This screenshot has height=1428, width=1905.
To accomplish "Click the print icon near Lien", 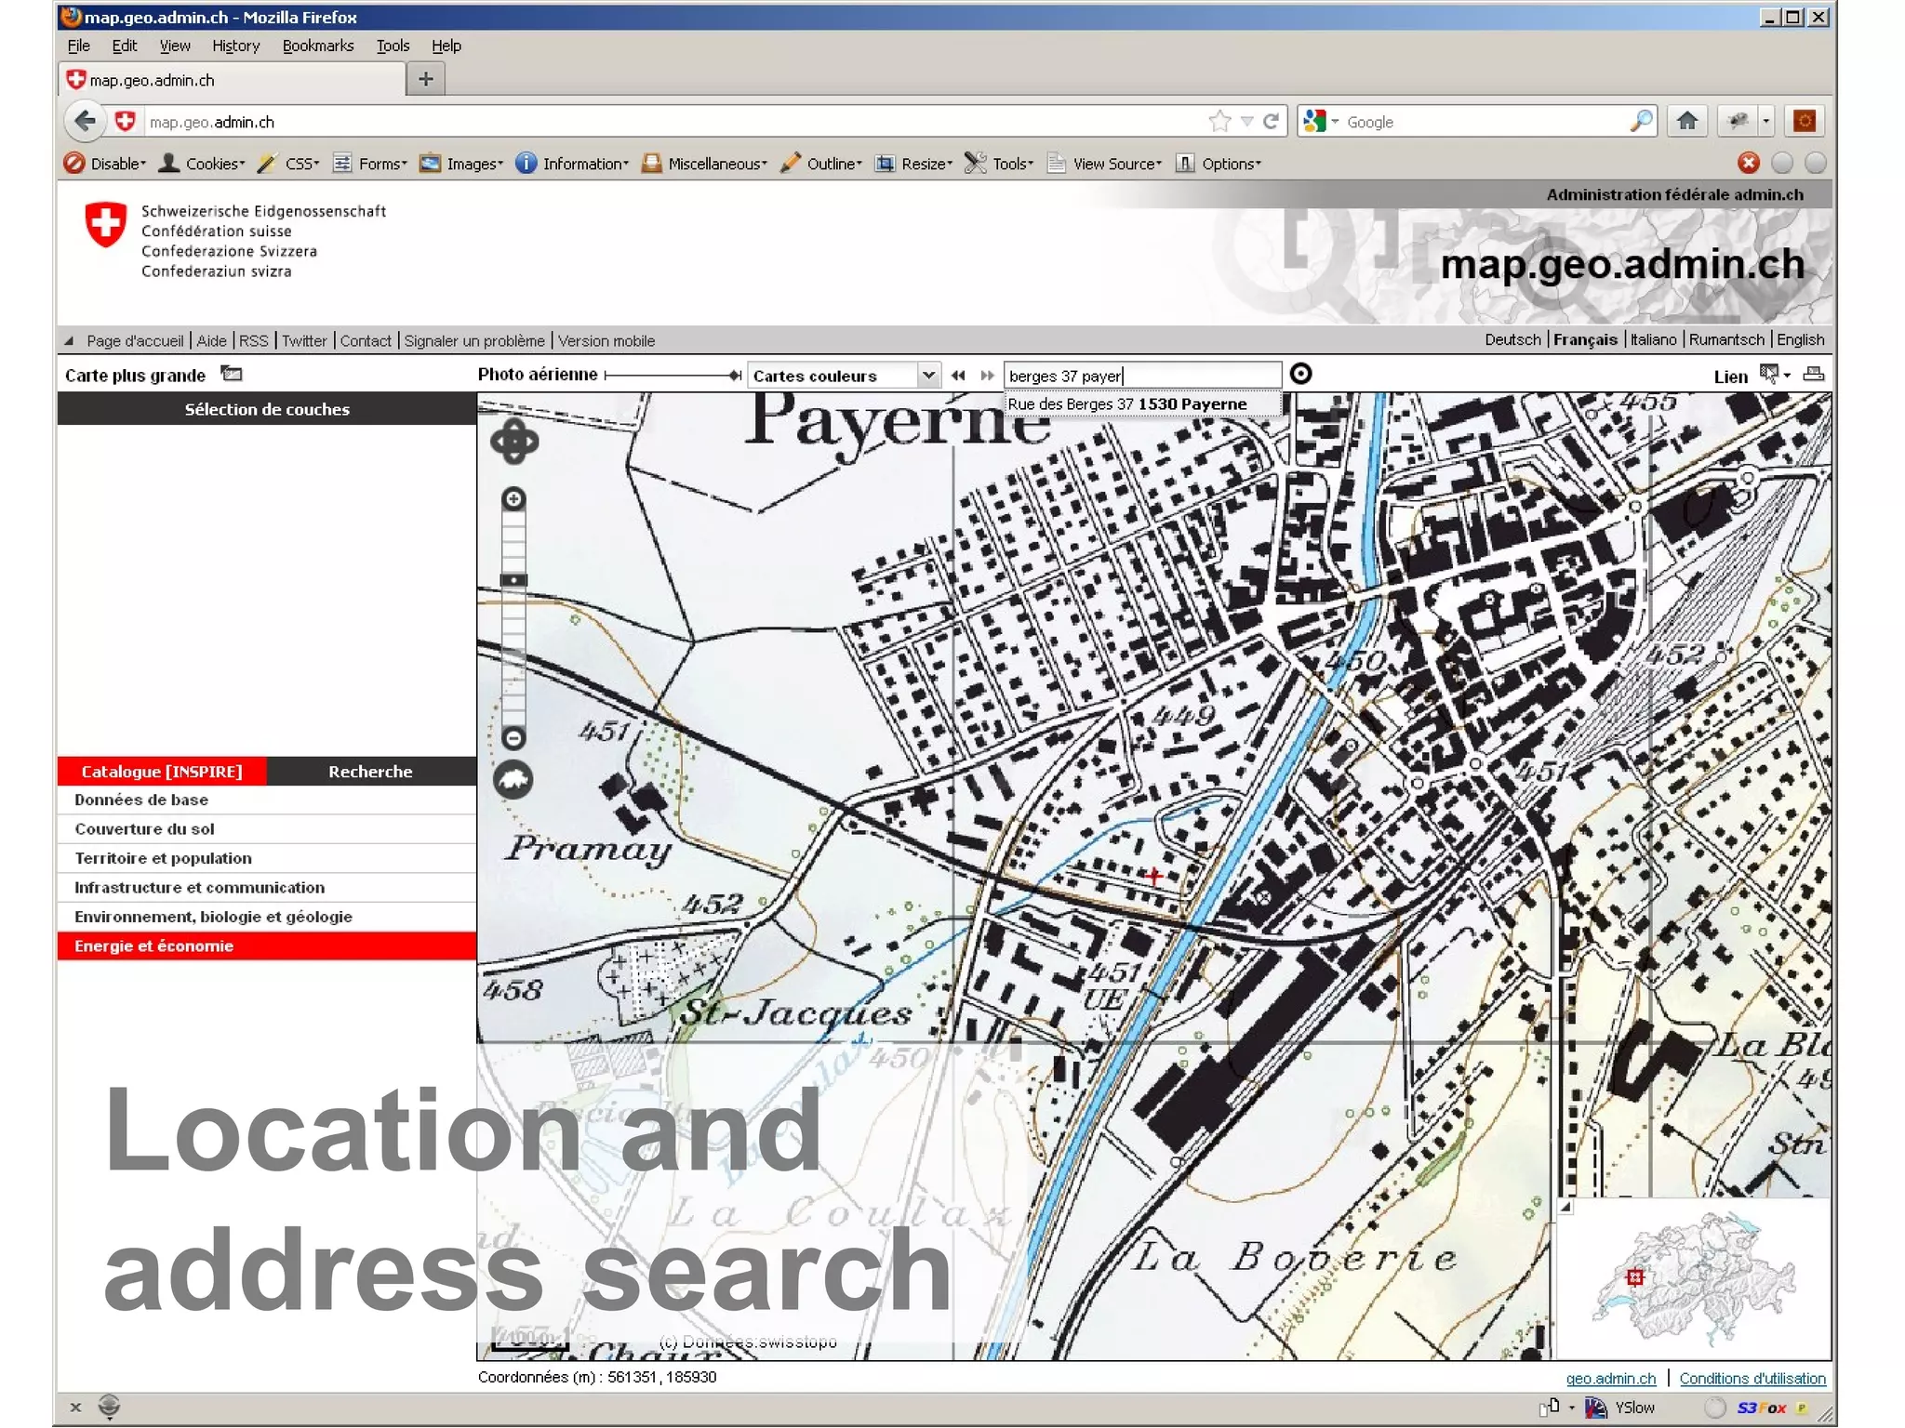I will [1814, 374].
